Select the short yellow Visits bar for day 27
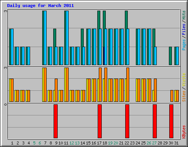This screenshot has width=188, height=147. click(x=153, y=96)
